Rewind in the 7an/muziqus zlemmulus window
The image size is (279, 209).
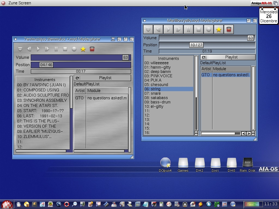(29, 49)
